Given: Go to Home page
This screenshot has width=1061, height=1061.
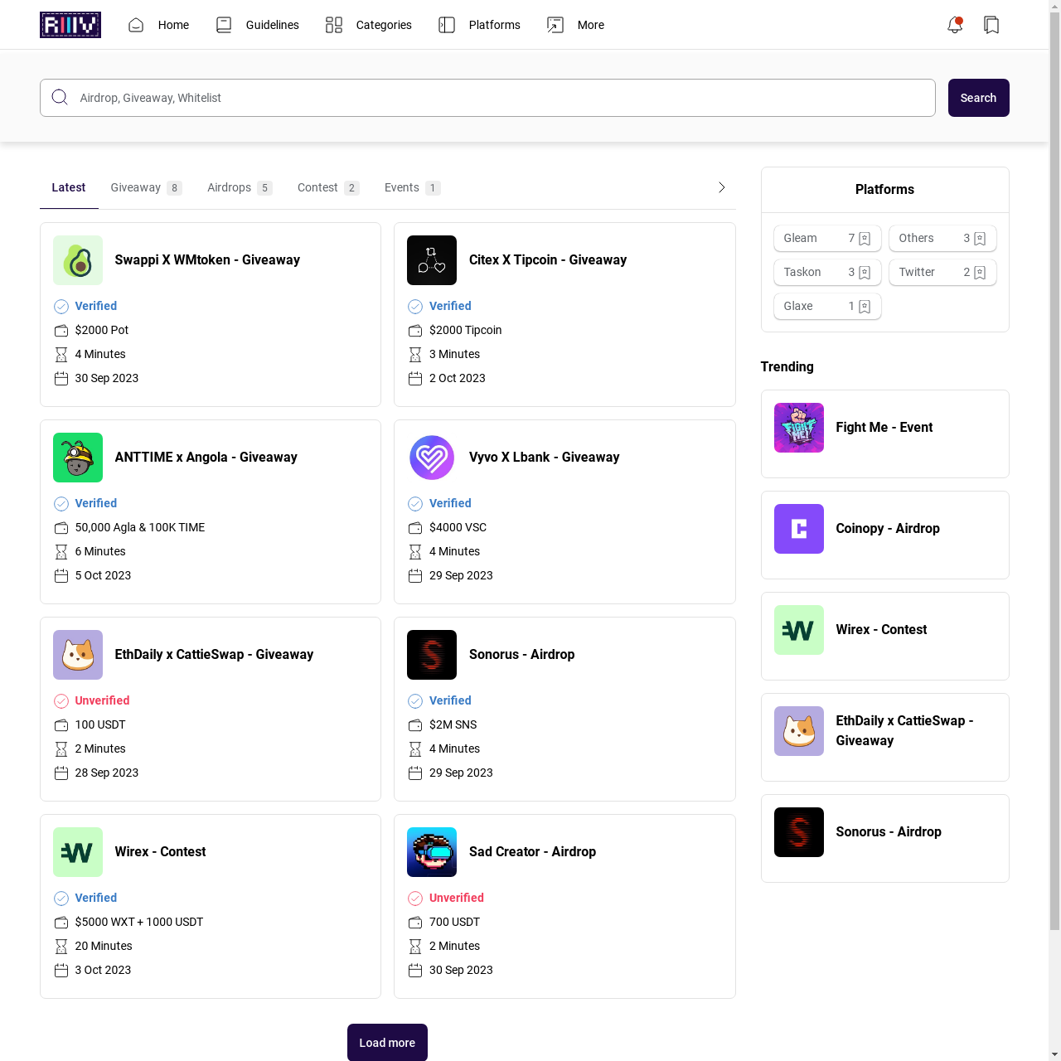Looking at the screenshot, I should (x=158, y=25).
